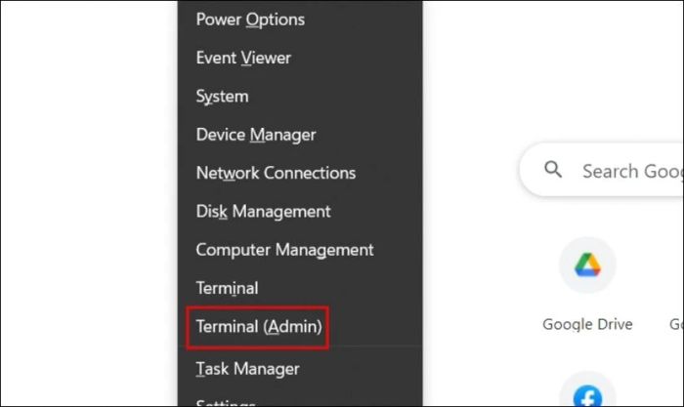The image size is (684, 407).
Task: Select Disk Management
Action: point(264,212)
